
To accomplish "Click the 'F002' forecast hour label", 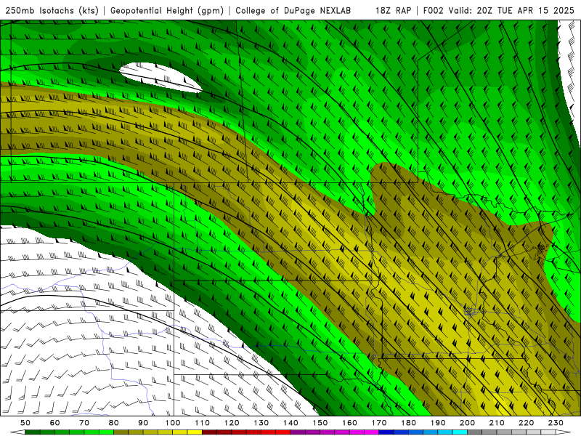I will coord(433,10).
